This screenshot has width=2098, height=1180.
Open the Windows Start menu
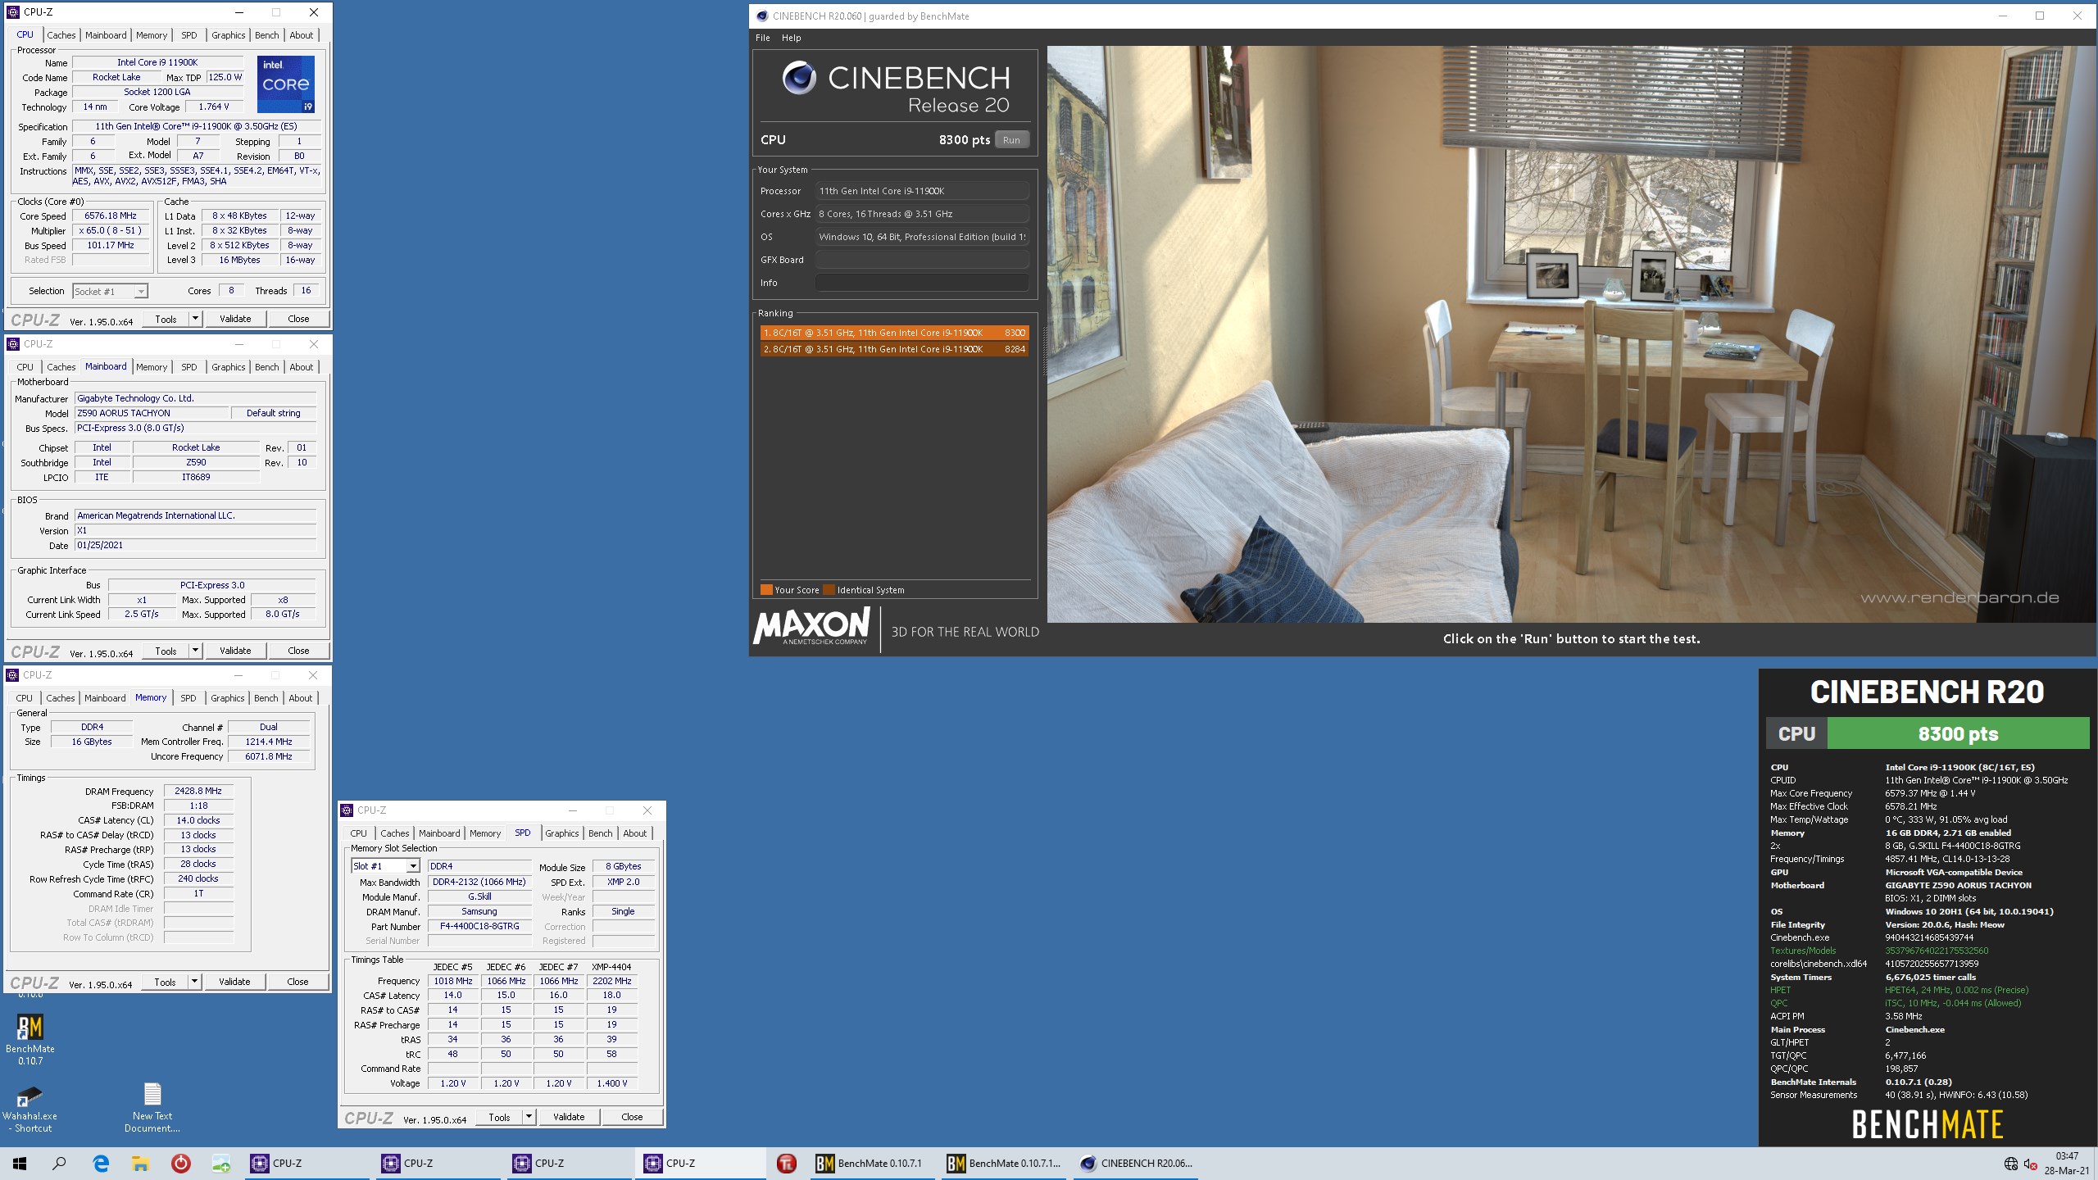coord(20,1163)
